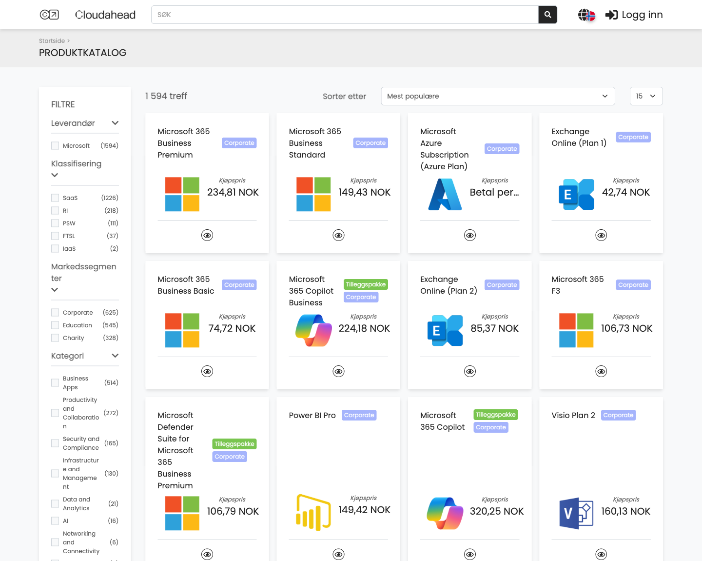
Task: Collapse the Klassifisering filter section
Action: tap(55, 175)
